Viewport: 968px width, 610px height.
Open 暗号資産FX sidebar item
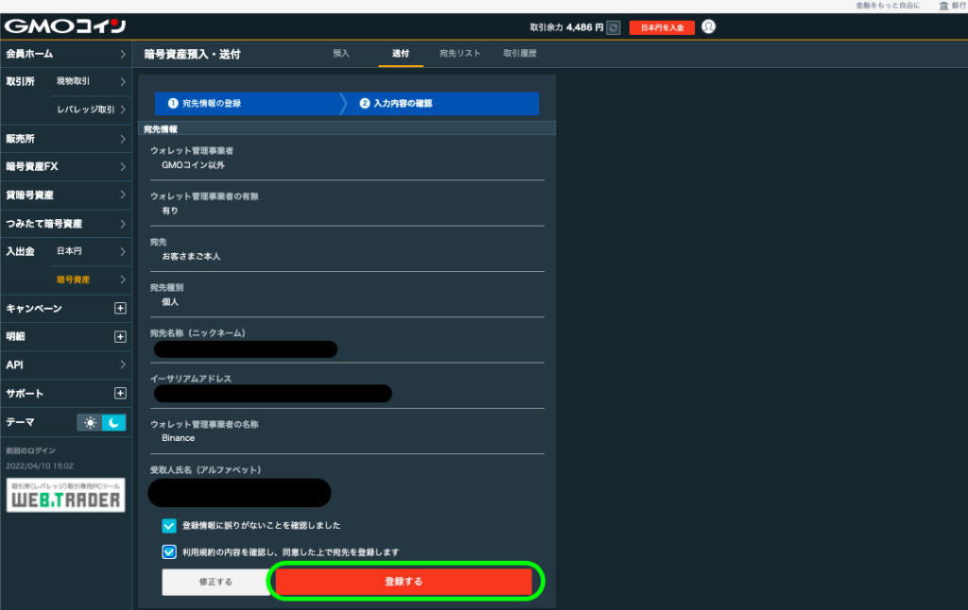click(x=65, y=166)
